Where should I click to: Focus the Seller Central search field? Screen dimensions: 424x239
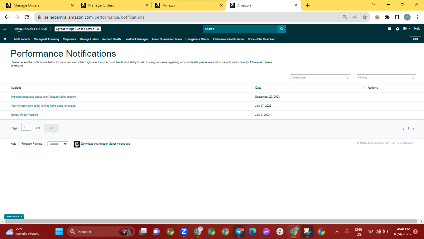pos(240,29)
